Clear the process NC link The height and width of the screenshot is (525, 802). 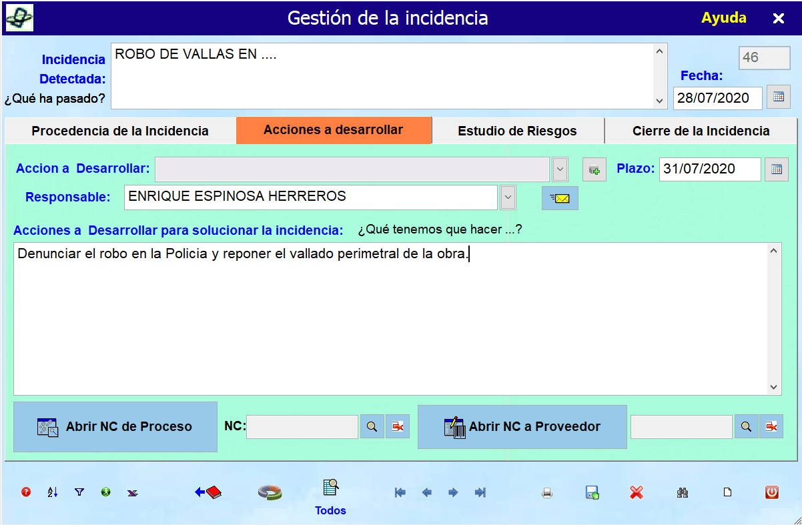click(x=398, y=426)
